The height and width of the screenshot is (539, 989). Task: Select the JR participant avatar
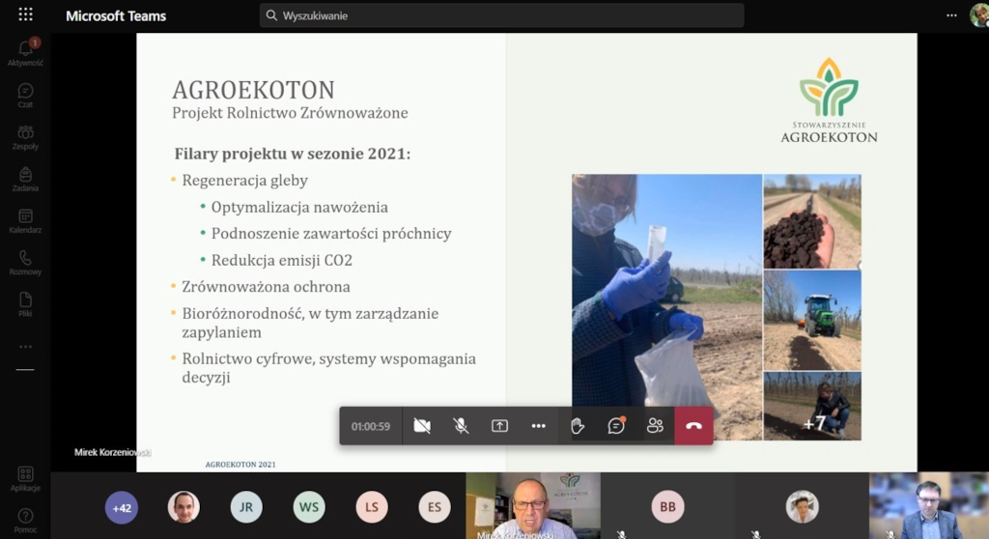[246, 507]
